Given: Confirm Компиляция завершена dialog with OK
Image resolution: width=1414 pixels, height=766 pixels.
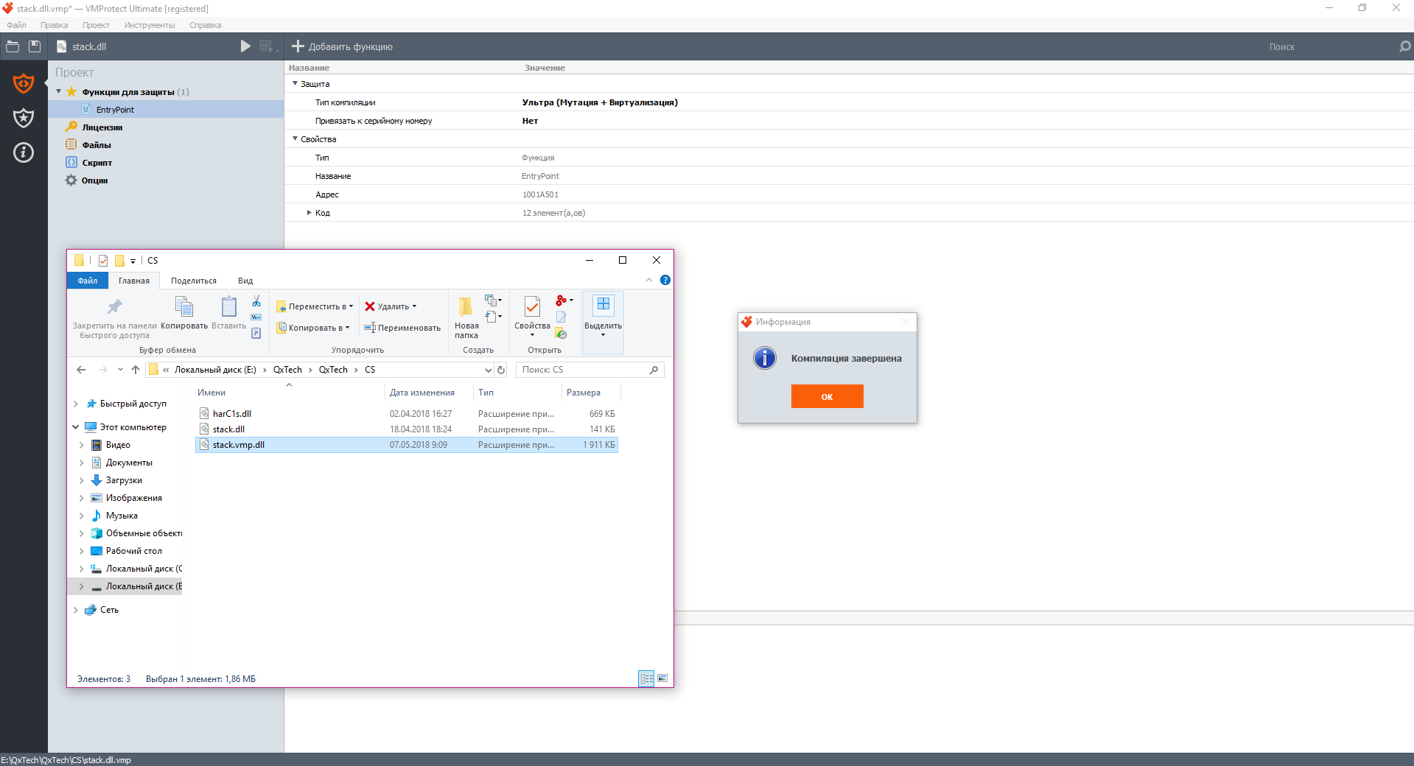Looking at the screenshot, I should point(827,396).
